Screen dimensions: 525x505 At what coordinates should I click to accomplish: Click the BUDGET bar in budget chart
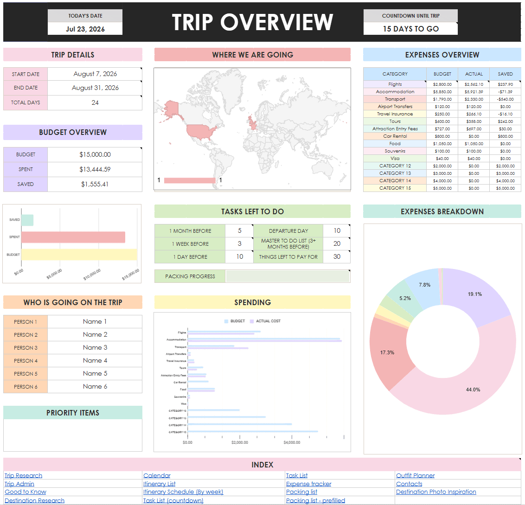click(79, 255)
